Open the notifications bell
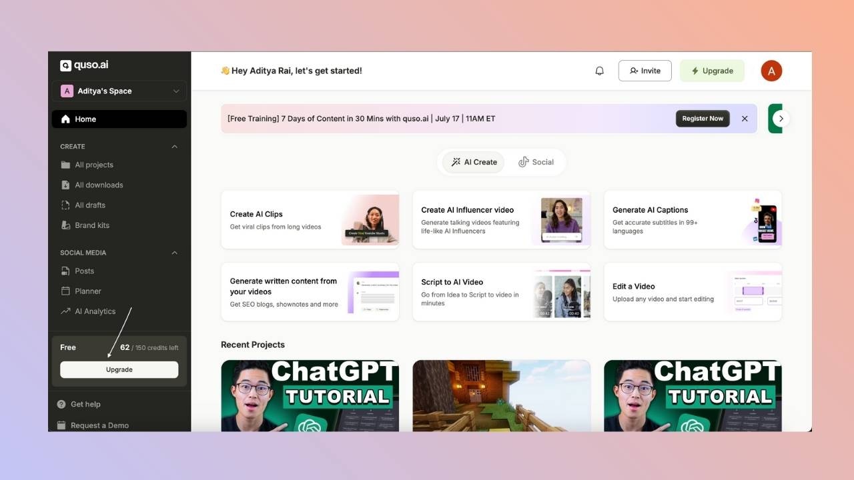Screen dimensions: 854x480 click(x=599, y=71)
